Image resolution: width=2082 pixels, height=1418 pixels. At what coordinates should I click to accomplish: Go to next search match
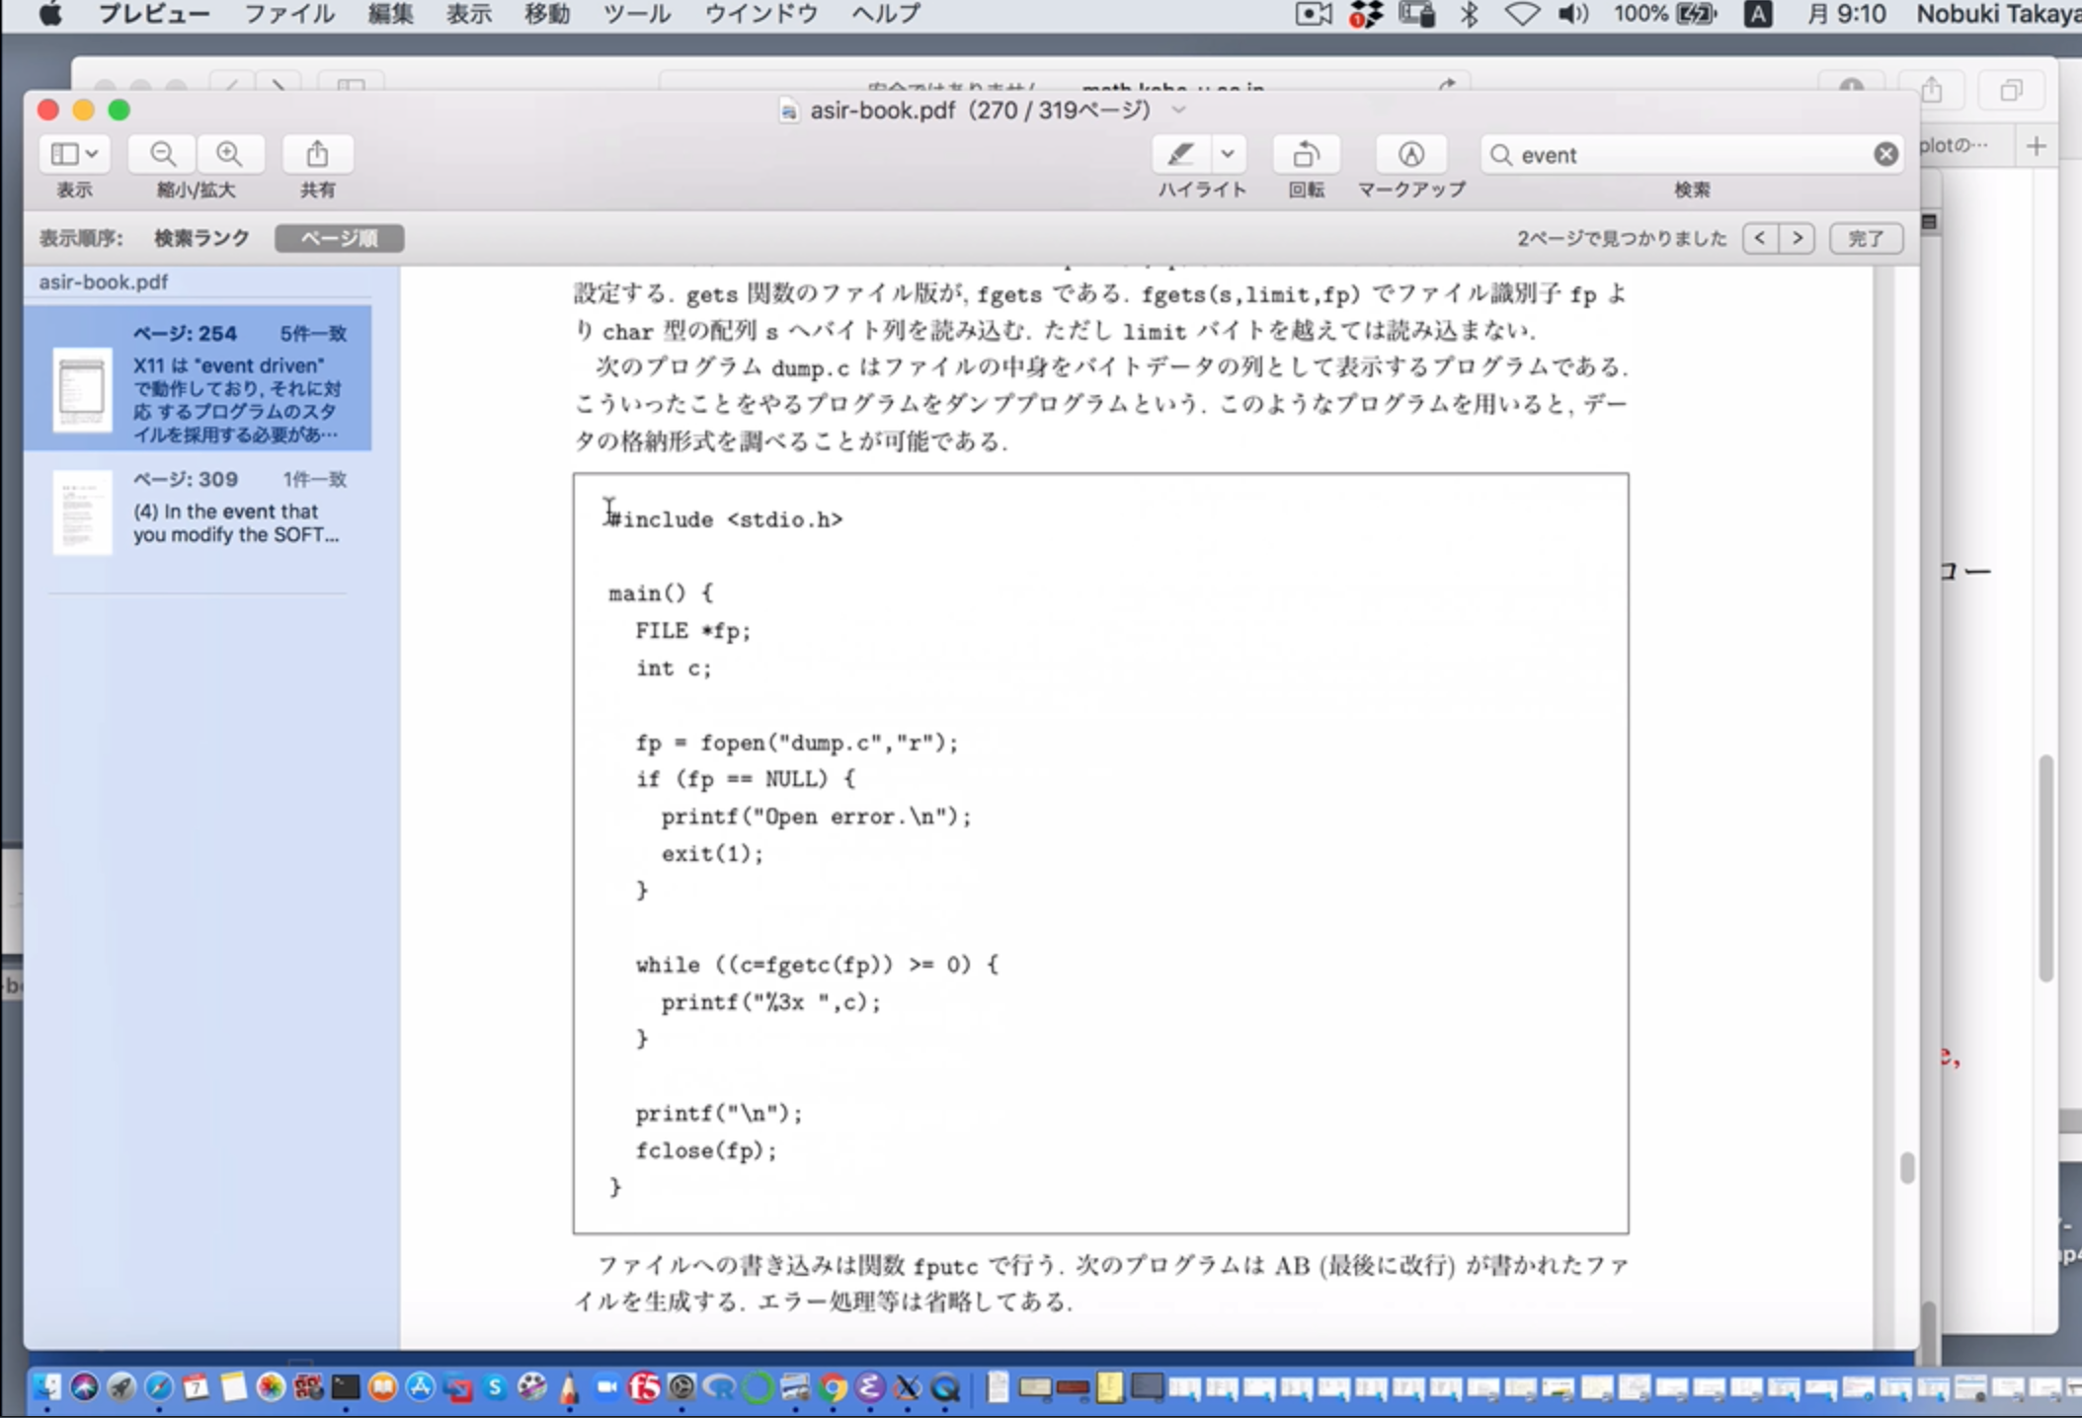(x=1798, y=238)
